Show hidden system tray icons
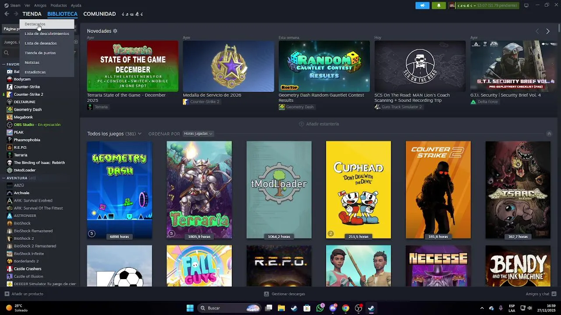Screen dimensions: 561x315 482,308
